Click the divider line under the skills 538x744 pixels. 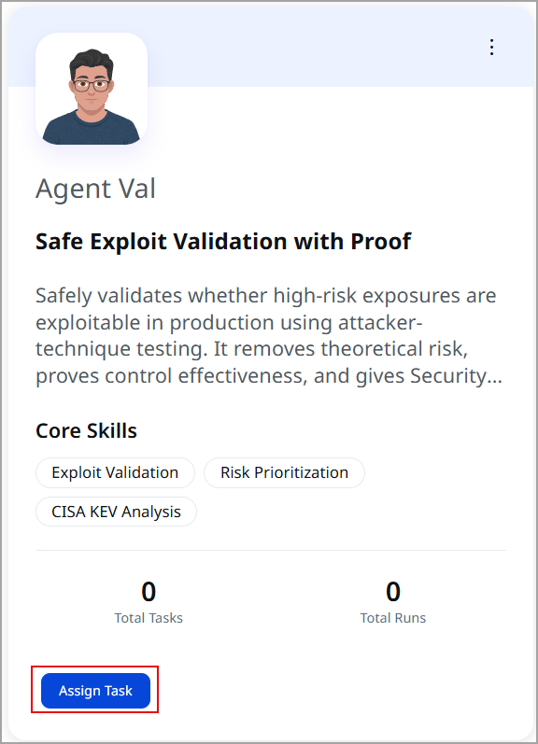click(x=271, y=551)
